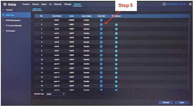The image size is (193, 106).
Task: Click the edit icon for user11
Action: 101,68
